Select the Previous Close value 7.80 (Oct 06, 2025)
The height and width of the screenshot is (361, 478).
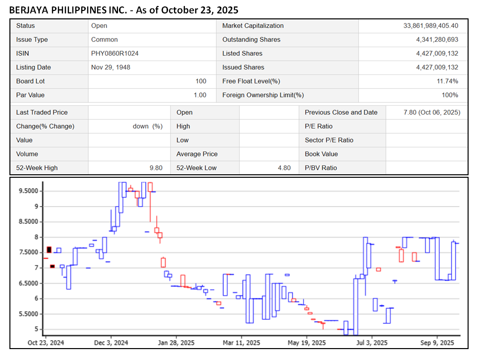[432, 113]
